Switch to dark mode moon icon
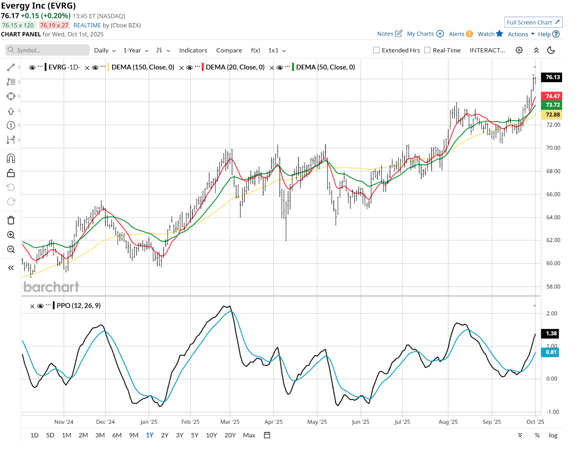 (551, 50)
